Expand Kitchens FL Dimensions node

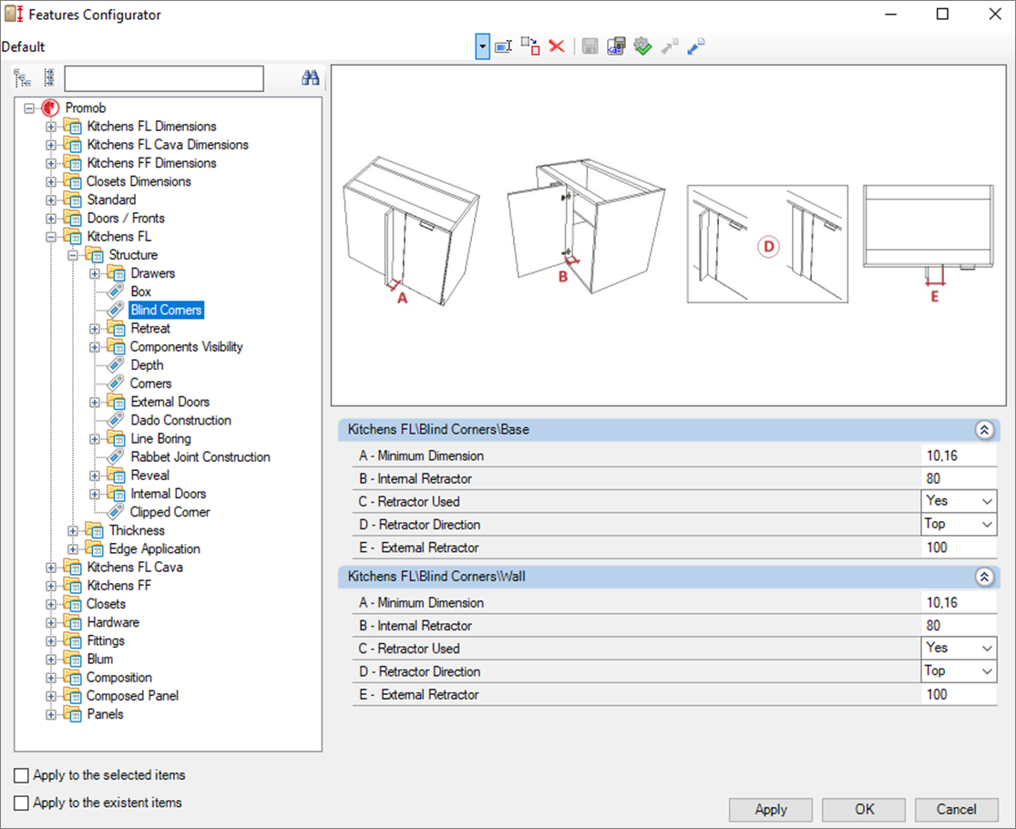tap(50, 127)
